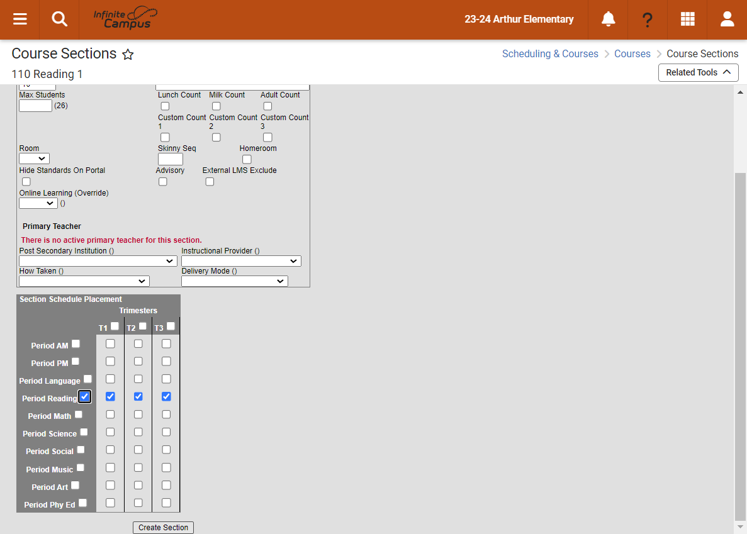Viewport: 747px width, 534px height.
Task: Open the How Taken dropdown
Action: (84, 281)
